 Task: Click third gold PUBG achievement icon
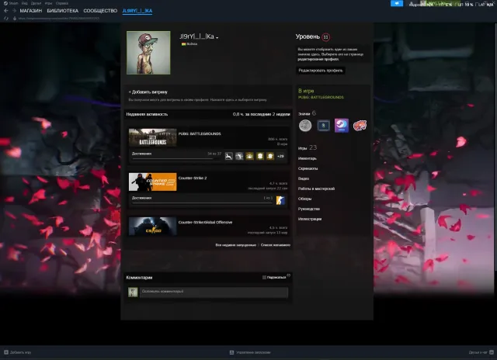tap(249, 156)
